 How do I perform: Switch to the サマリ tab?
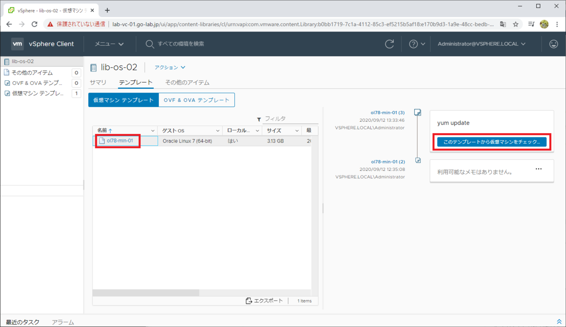(x=98, y=82)
